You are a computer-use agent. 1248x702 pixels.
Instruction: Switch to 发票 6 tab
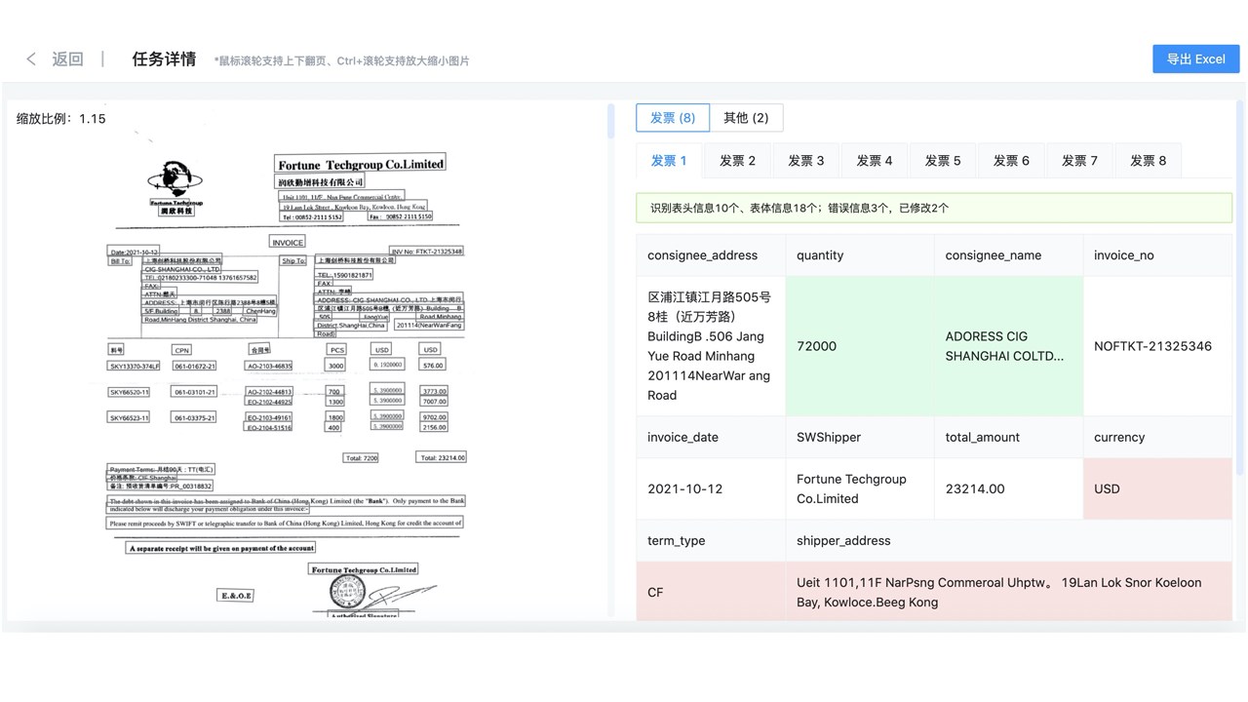[x=1011, y=161]
